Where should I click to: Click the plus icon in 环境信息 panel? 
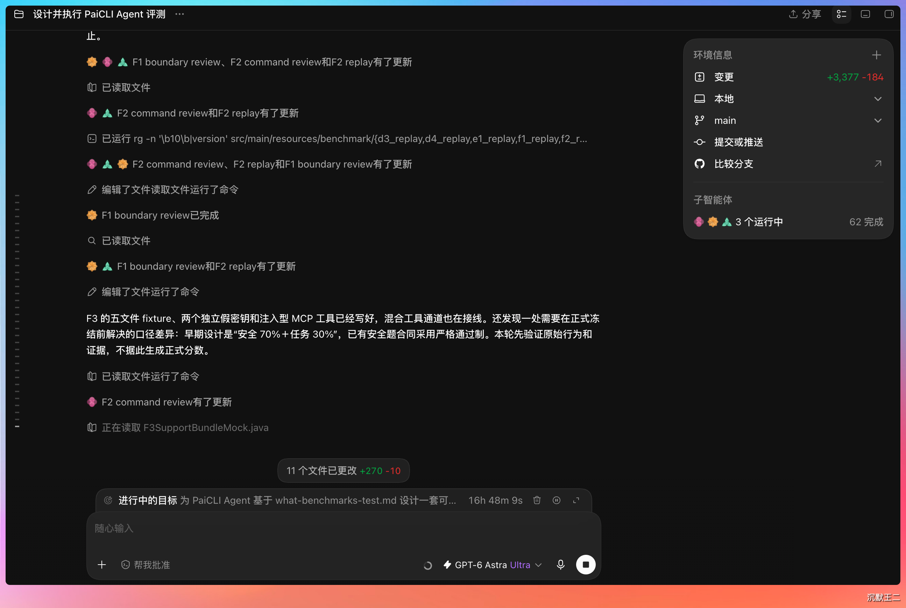point(877,55)
